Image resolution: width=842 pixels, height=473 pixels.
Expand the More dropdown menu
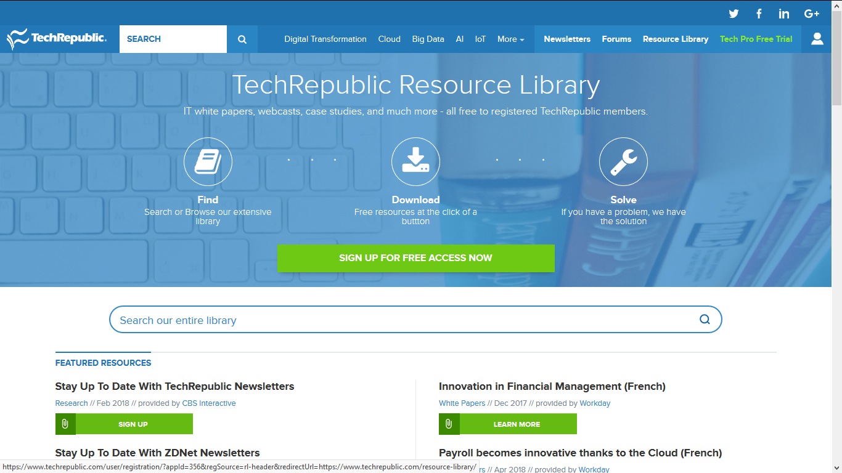[x=510, y=39]
